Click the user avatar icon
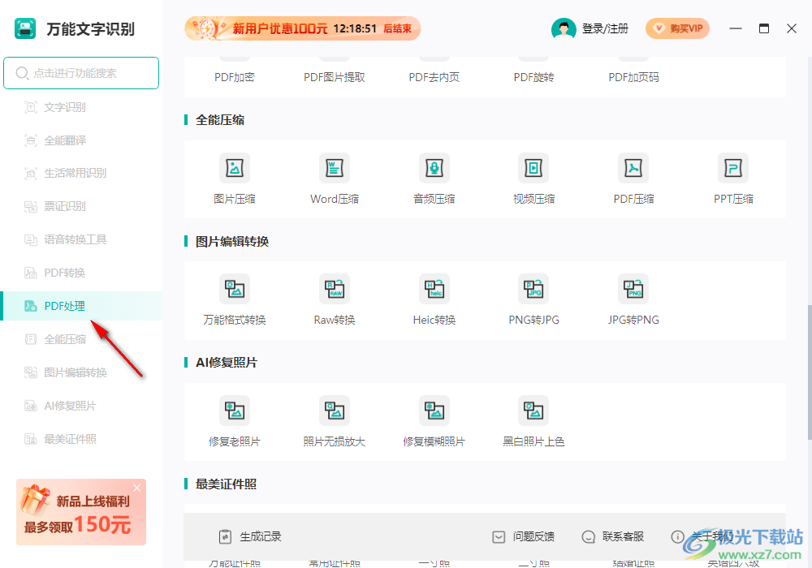 [x=564, y=28]
